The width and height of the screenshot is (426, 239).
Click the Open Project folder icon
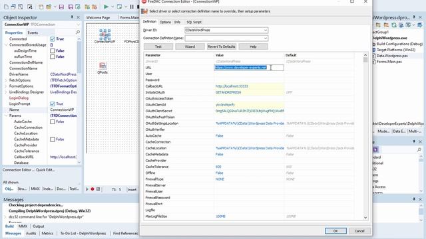pyautogui.click(x=49, y=7)
